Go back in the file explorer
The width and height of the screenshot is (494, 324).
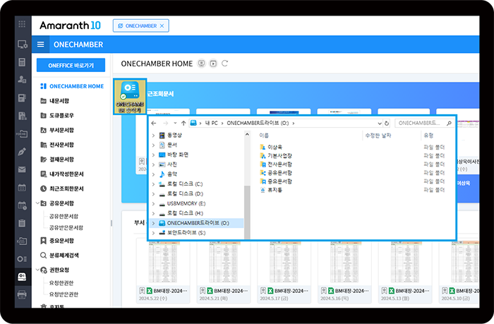154,124
